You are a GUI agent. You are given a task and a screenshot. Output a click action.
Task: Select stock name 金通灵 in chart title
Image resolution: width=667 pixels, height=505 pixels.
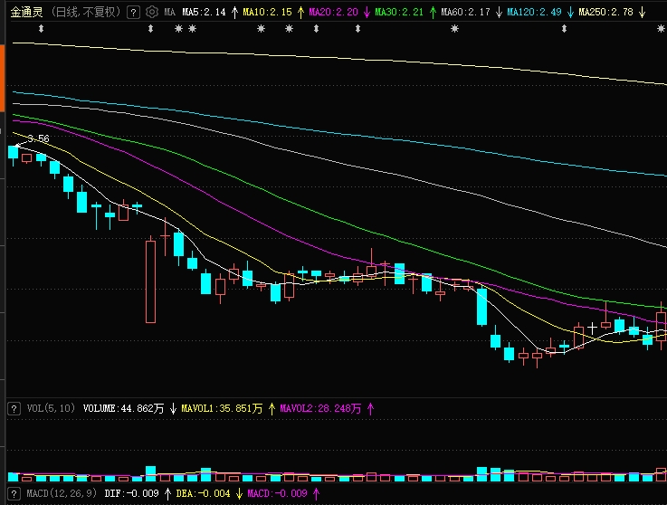tap(26, 12)
